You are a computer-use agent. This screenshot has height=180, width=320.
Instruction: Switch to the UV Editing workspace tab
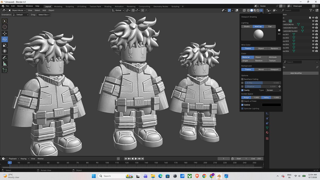82,6
